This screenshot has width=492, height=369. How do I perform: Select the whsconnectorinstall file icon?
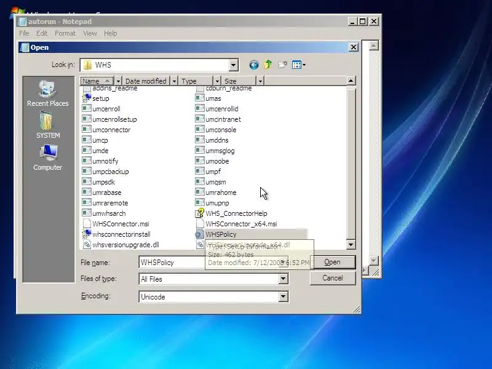[87, 234]
